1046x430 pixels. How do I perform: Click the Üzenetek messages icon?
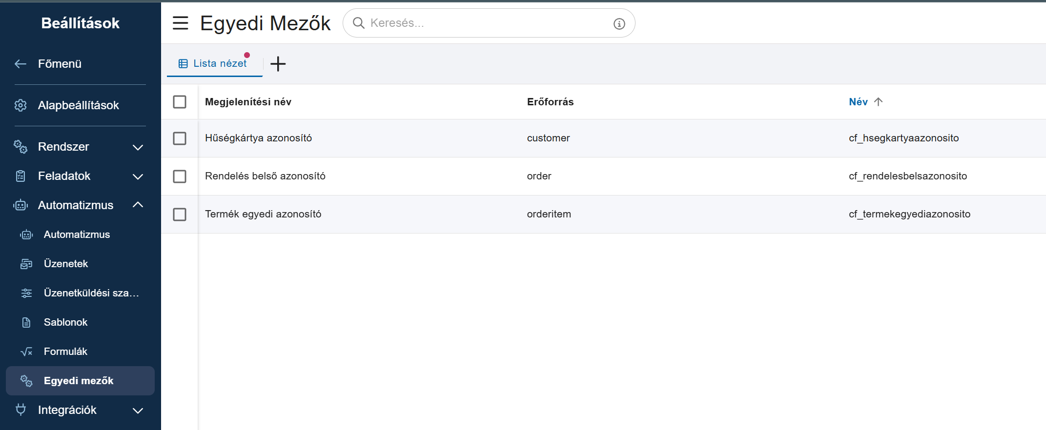pyautogui.click(x=26, y=264)
